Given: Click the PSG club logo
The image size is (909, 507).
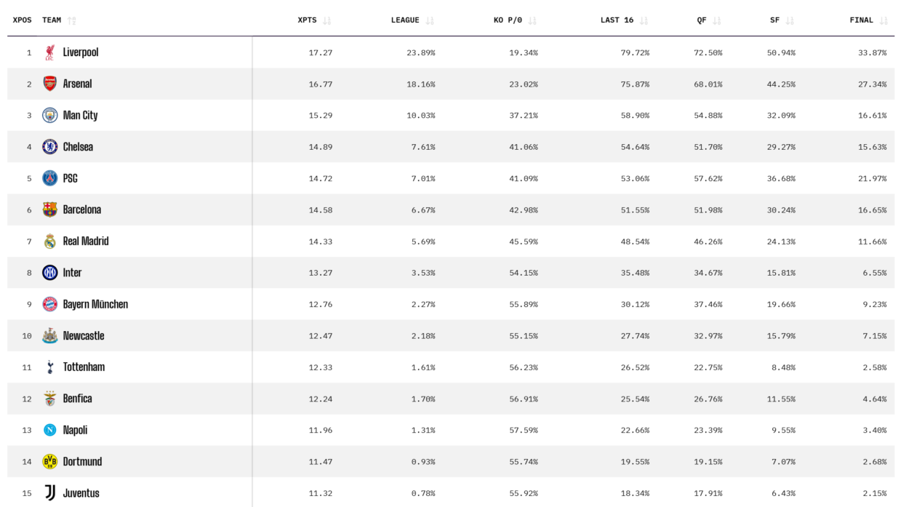Looking at the screenshot, I should pyautogui.click(x=49, y=178).
